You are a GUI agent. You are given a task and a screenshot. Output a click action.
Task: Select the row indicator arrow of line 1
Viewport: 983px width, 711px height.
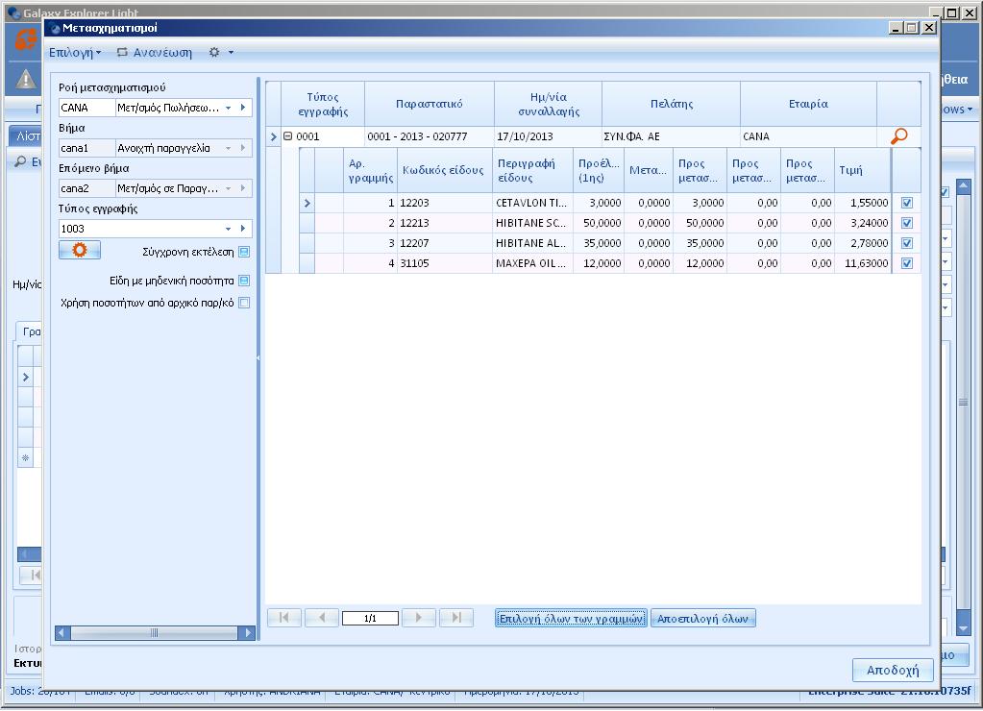point(307,203)
